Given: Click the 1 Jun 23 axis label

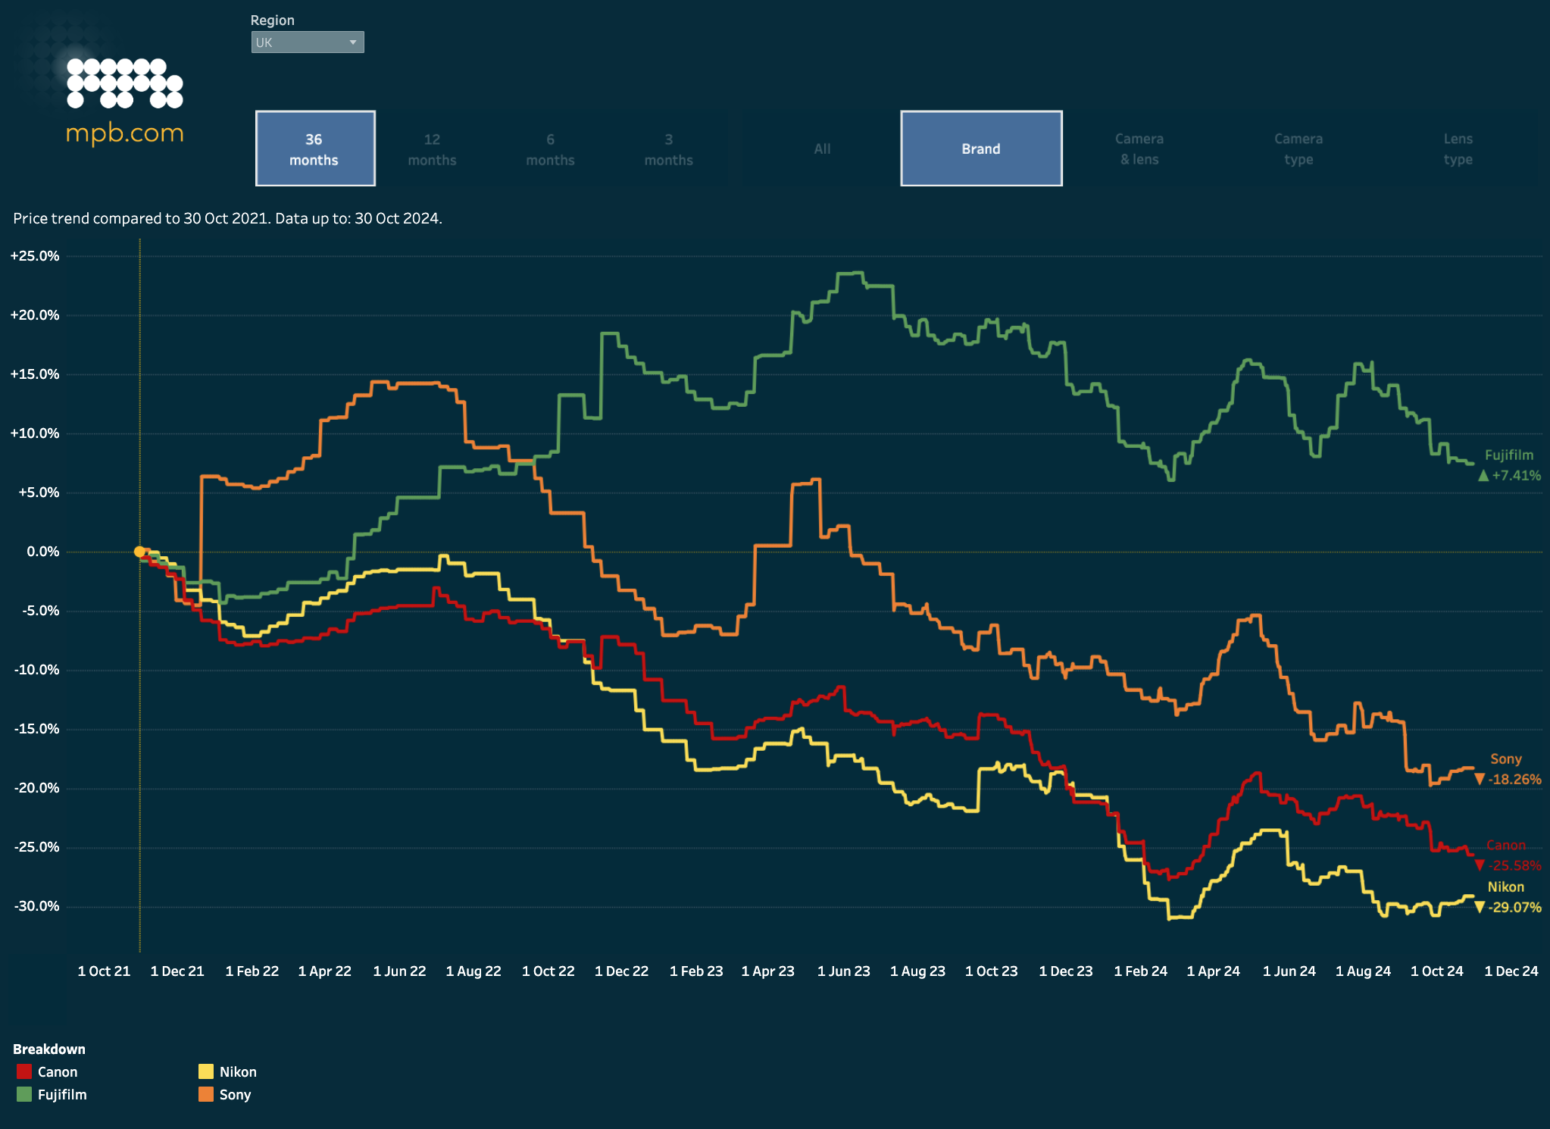Looking at the screenshot, I should [x=843, y=971].
